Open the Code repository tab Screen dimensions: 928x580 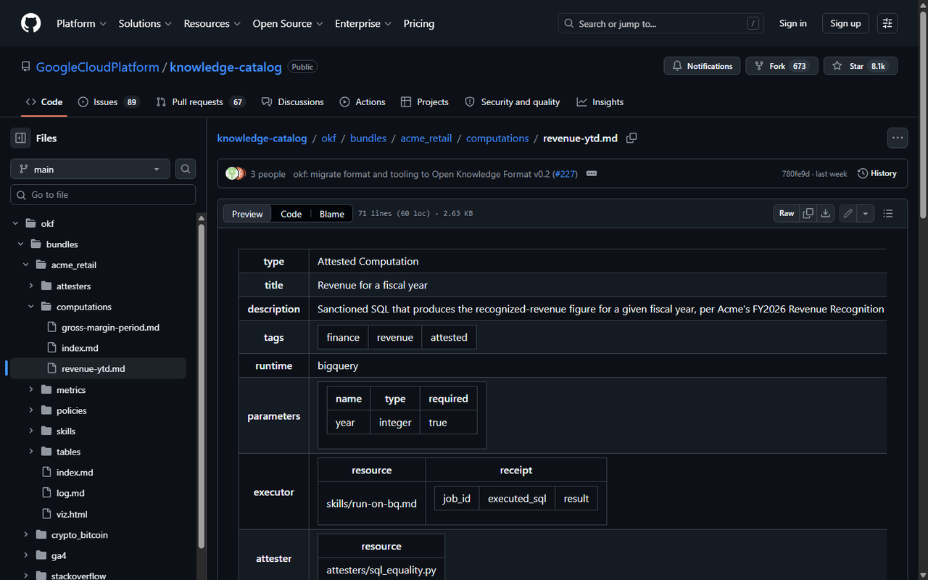(43, 102)
